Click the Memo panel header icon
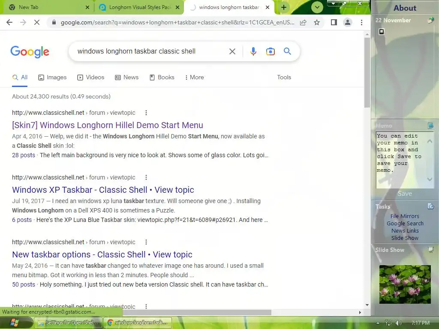This screenshot has height=329, width=439. coord(430,126)
